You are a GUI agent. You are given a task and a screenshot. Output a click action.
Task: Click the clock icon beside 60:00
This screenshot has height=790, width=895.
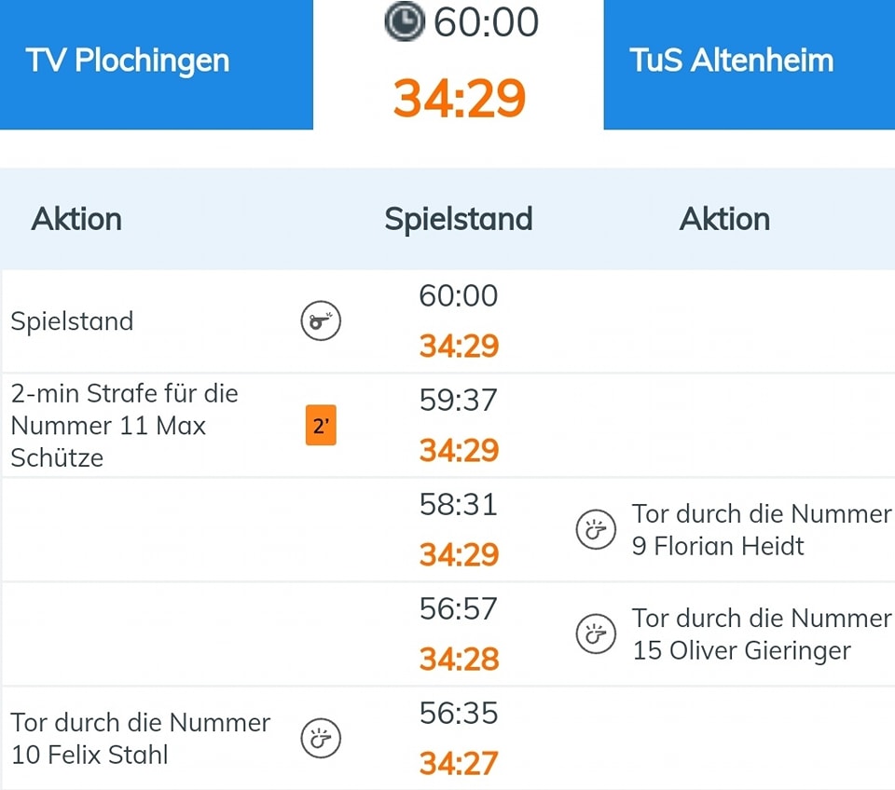(x=405, y=21)
